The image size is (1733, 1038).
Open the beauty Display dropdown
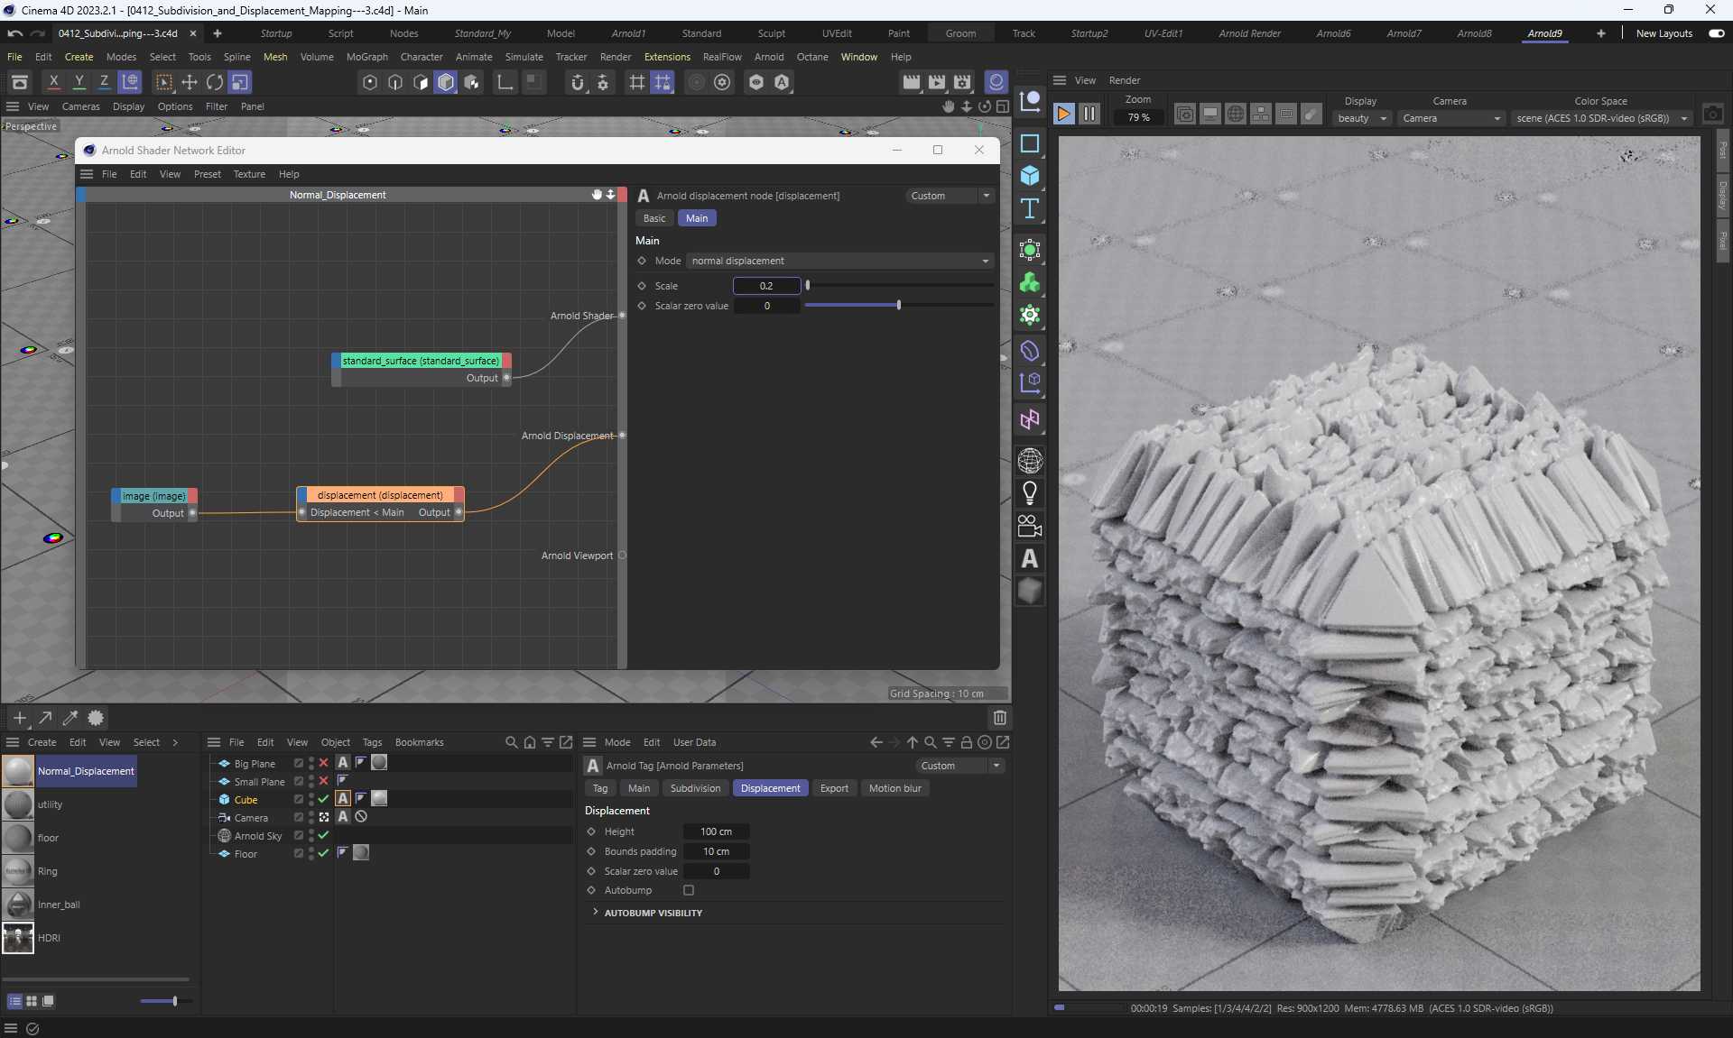(1361, 118)
